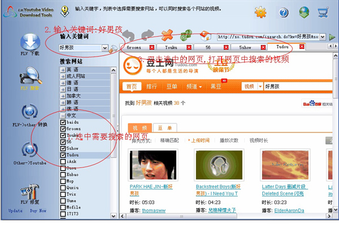Click the globe download icon
339x231 pixels.
pos(304,12)
